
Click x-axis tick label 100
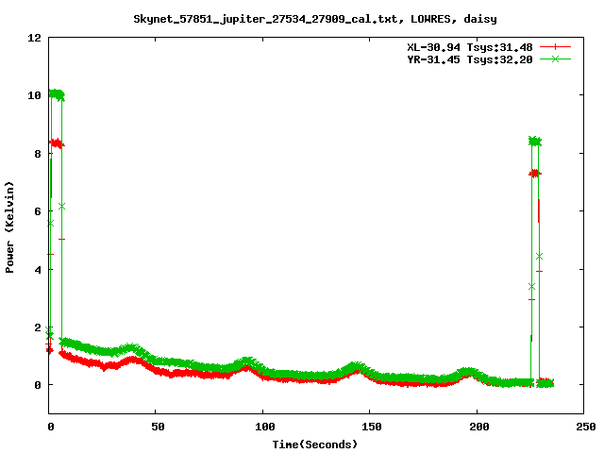click(x=264, y=427)
